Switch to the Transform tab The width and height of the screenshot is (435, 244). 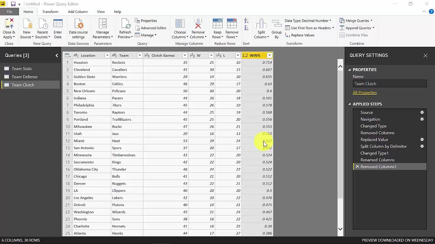(50, 12)
